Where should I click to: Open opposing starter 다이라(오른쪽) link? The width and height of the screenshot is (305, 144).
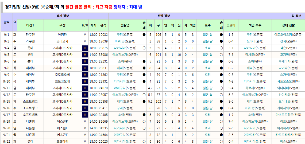(288, 68)
